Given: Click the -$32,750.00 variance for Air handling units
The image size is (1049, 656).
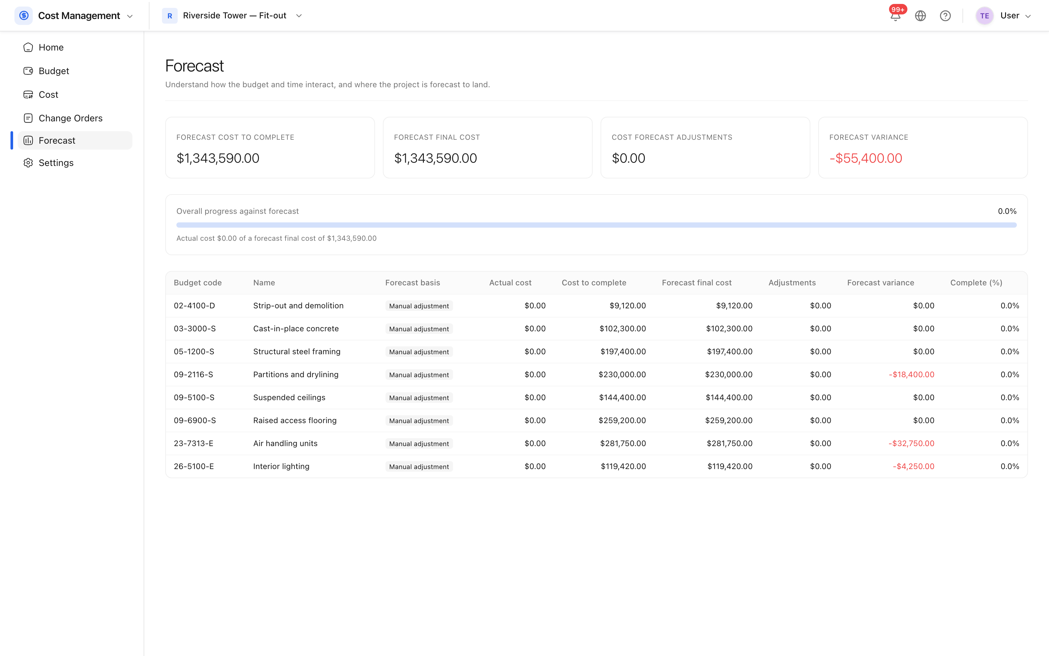Looking at the screenshot, I should 911,443.
